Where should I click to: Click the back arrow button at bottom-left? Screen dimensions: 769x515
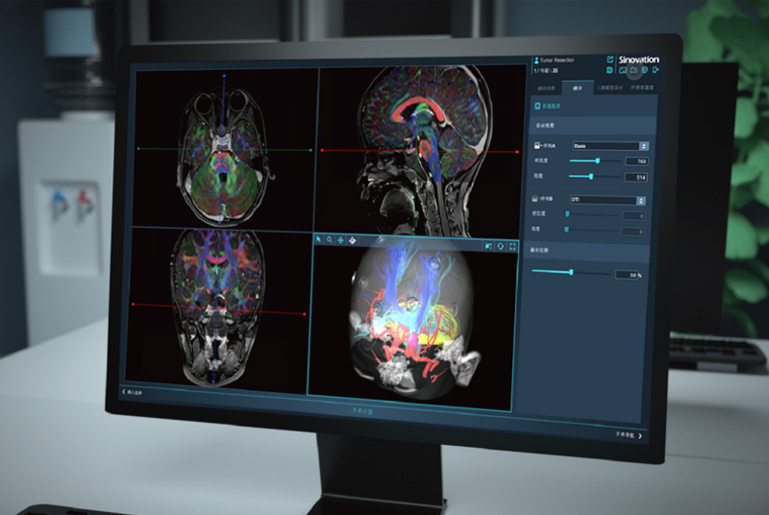(123, 395)
